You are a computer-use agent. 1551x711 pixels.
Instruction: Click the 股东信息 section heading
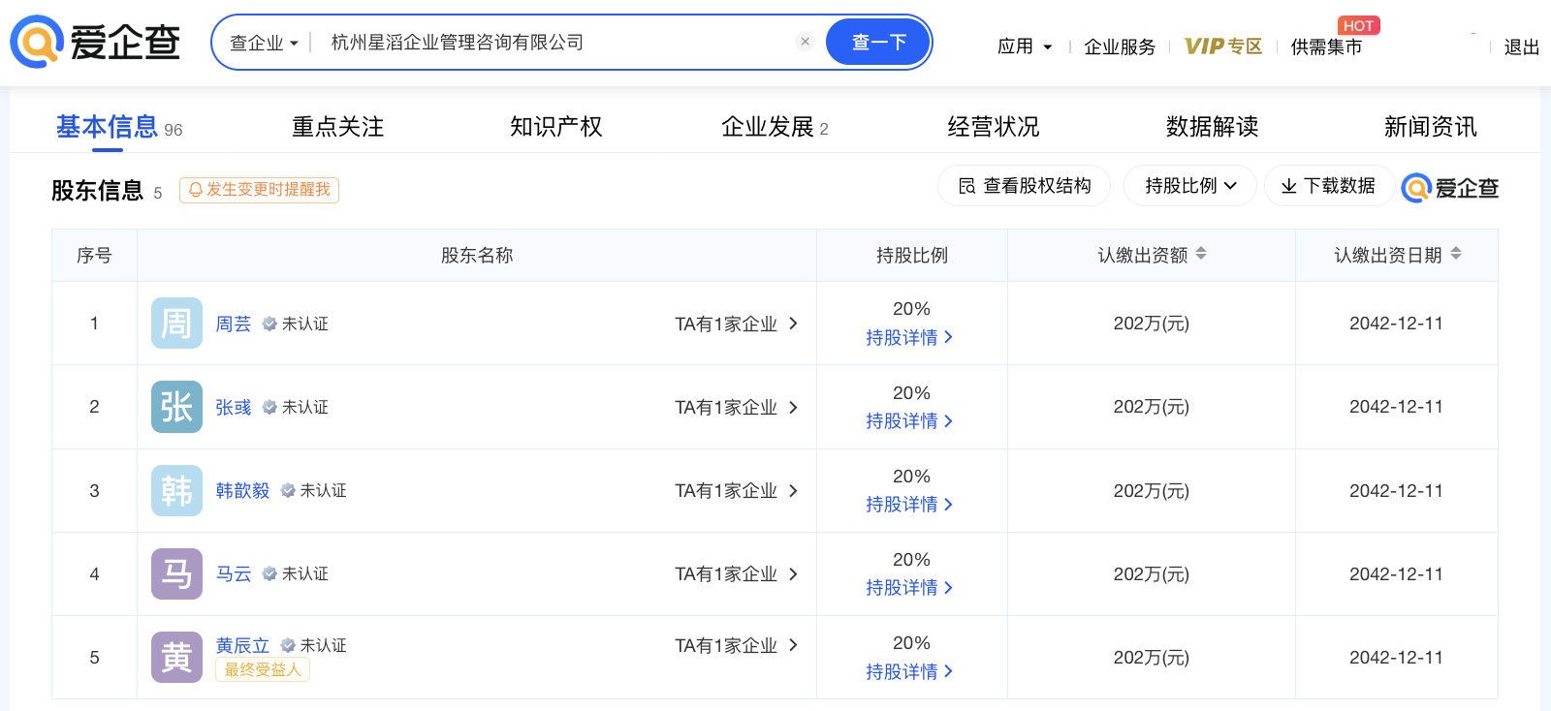98,191
